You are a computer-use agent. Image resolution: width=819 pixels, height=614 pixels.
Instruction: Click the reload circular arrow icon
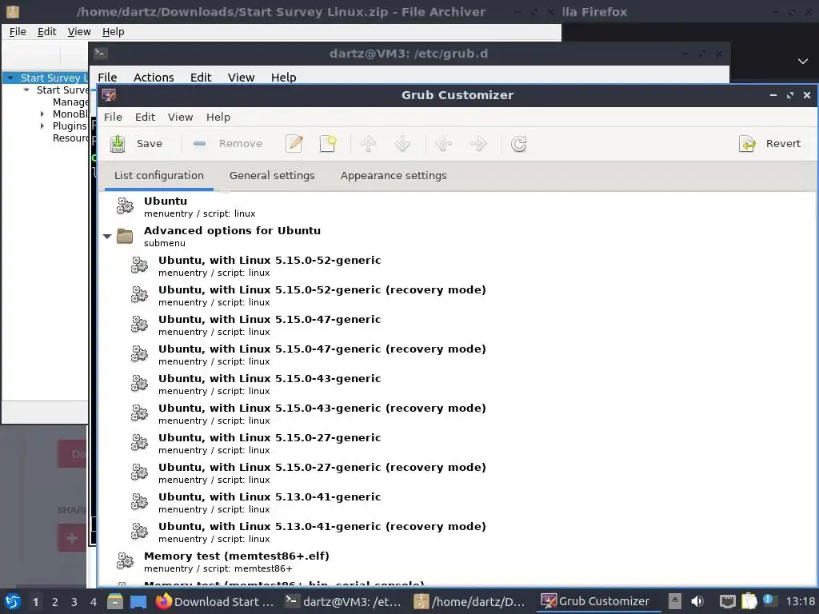[x=518, y=144]
